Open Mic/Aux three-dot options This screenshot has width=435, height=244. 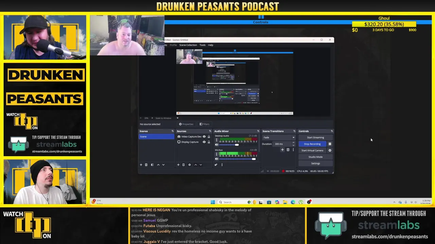pyautogui.click(x=216, y=154)
